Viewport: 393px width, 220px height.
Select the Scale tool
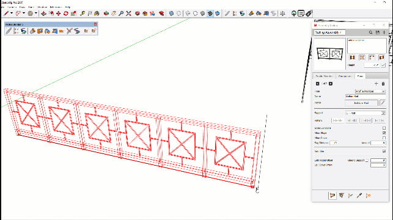tap(73, 13)
